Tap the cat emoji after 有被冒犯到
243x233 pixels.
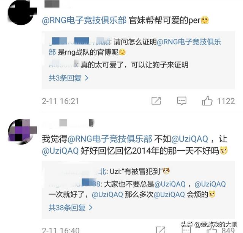point(166,171)
